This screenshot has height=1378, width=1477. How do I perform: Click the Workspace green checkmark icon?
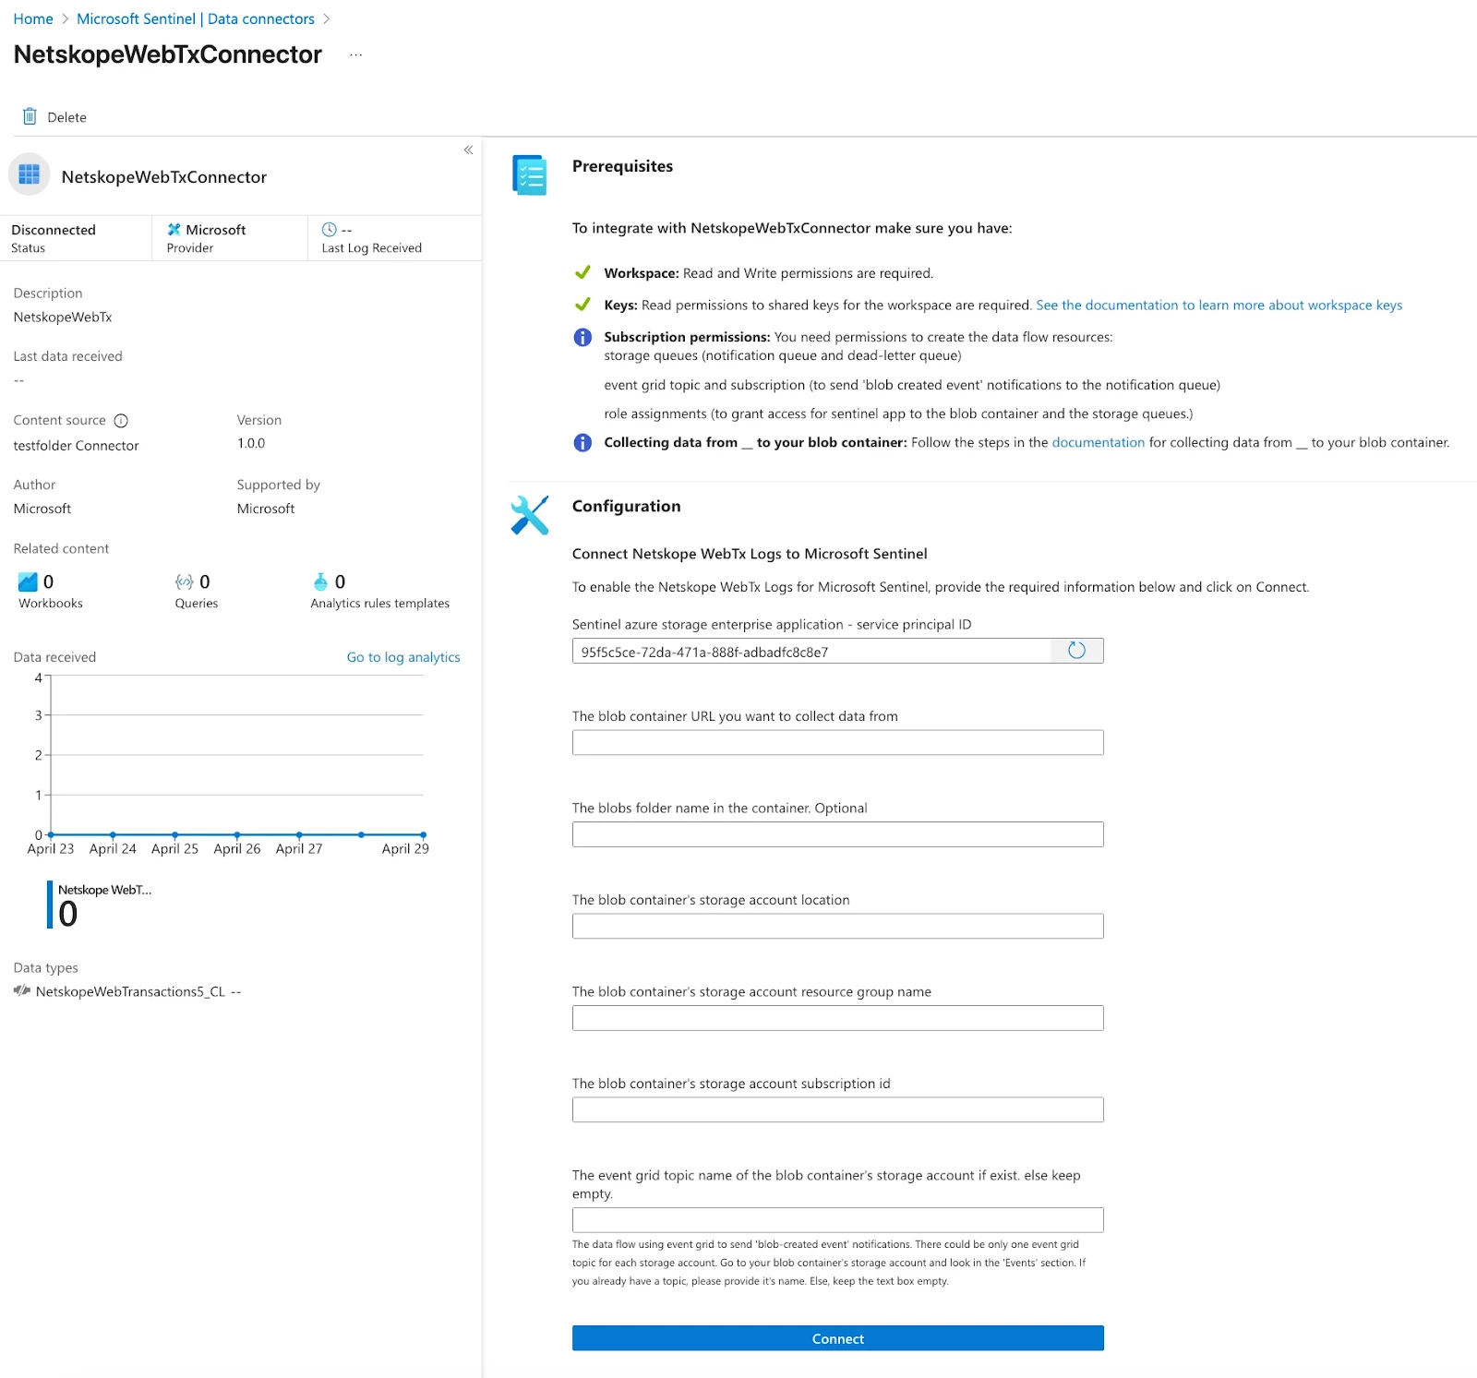pos(582,272)
